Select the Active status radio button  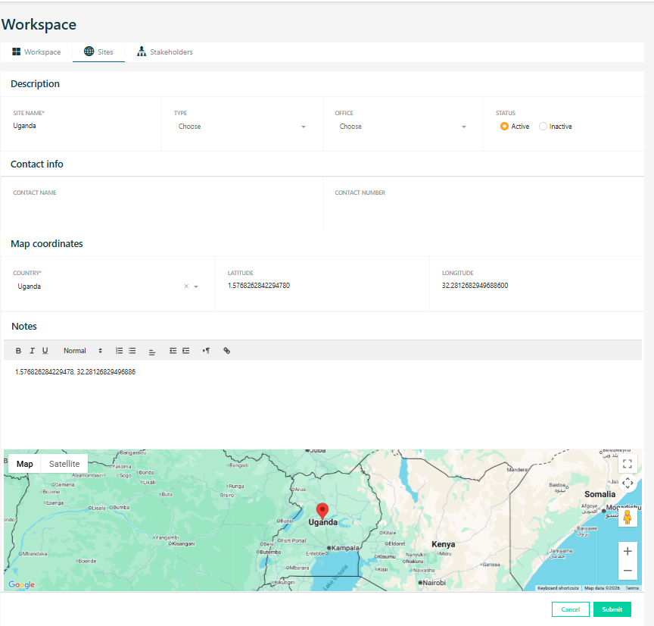point(505,127)
